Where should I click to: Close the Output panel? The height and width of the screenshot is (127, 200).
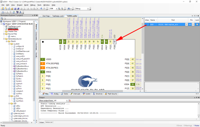click(x=198, y=97)
